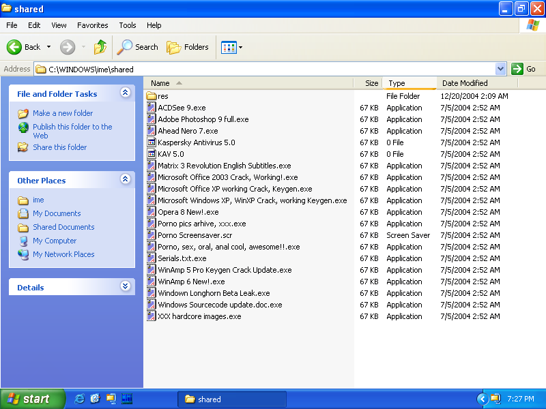Go to ime folder link
Viewport: 546px width, 409px height.
click(38, 200)
